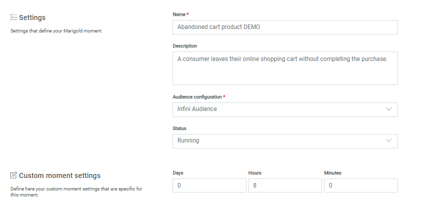Click the chevron arrow in Audience configuration
433x210 pixels.
(388, 109)
